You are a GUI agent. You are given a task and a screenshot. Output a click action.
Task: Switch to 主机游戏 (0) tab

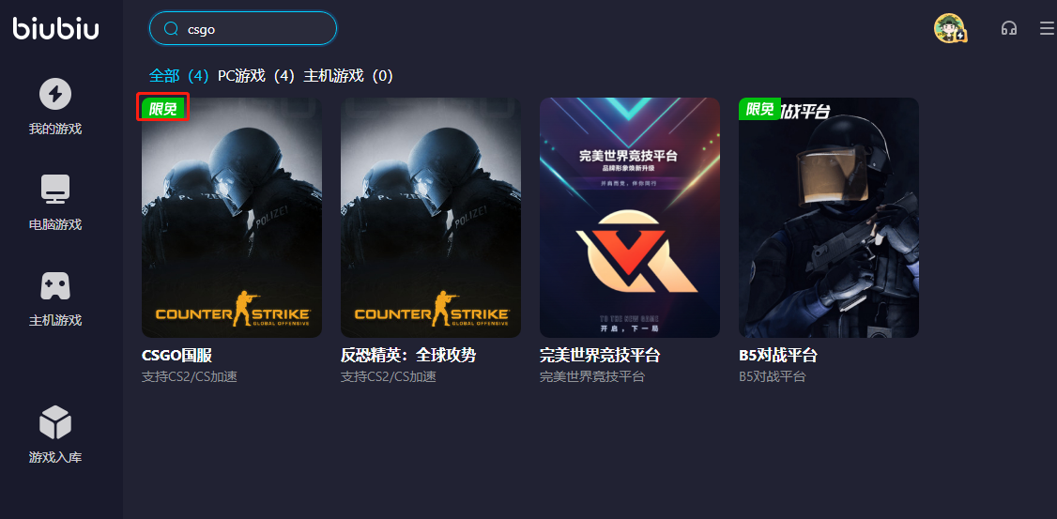(x=348, y=75)
